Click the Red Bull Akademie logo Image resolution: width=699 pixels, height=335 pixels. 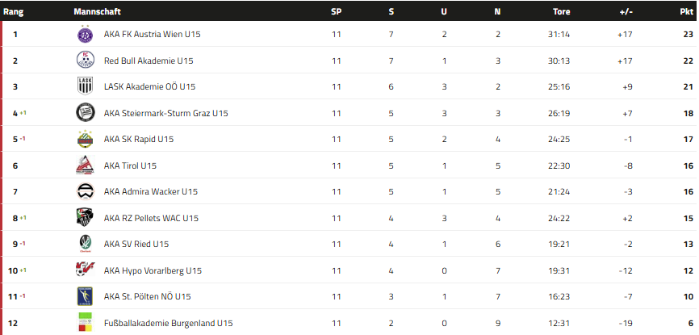[x=85, y=61]
